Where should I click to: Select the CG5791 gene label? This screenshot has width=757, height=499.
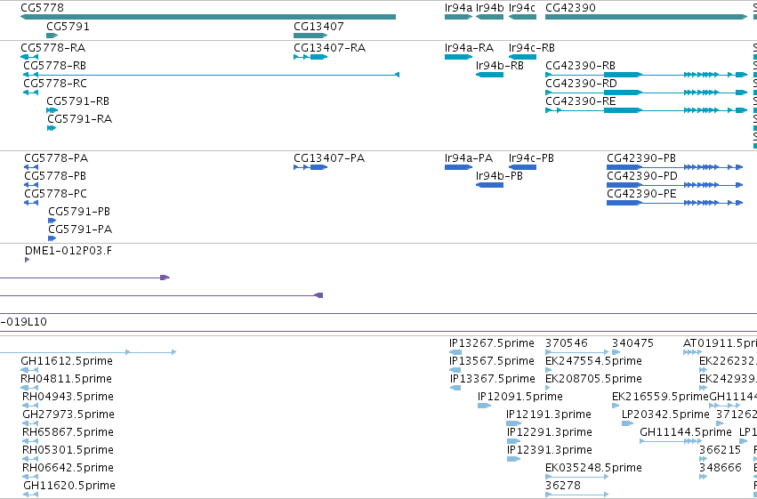click(68, 27)
